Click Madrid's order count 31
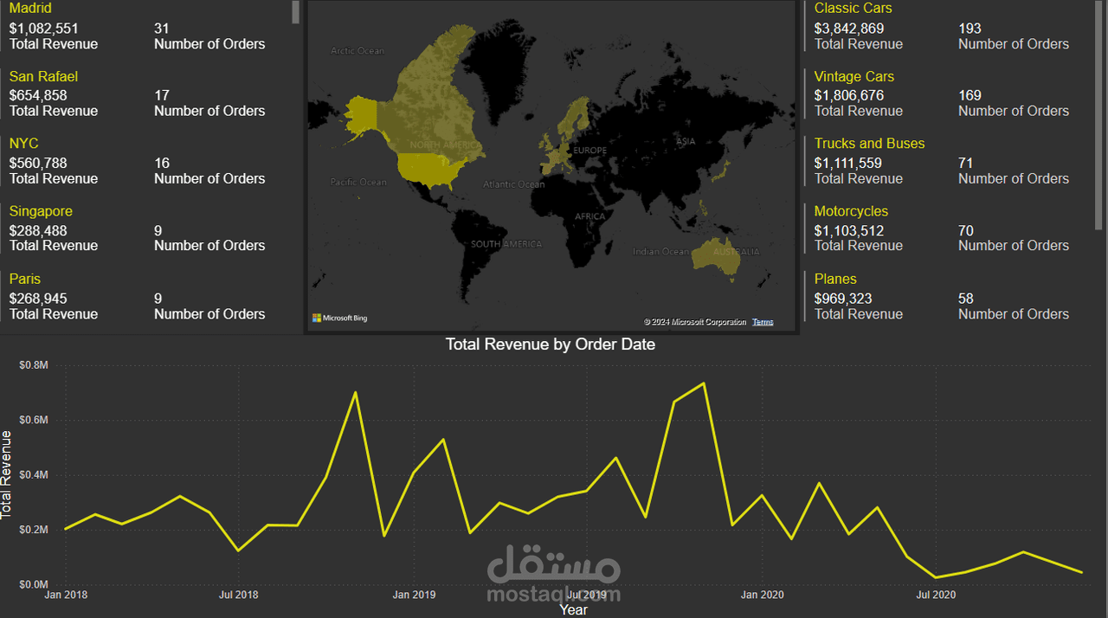1108x618 pixels. (162, 28)
